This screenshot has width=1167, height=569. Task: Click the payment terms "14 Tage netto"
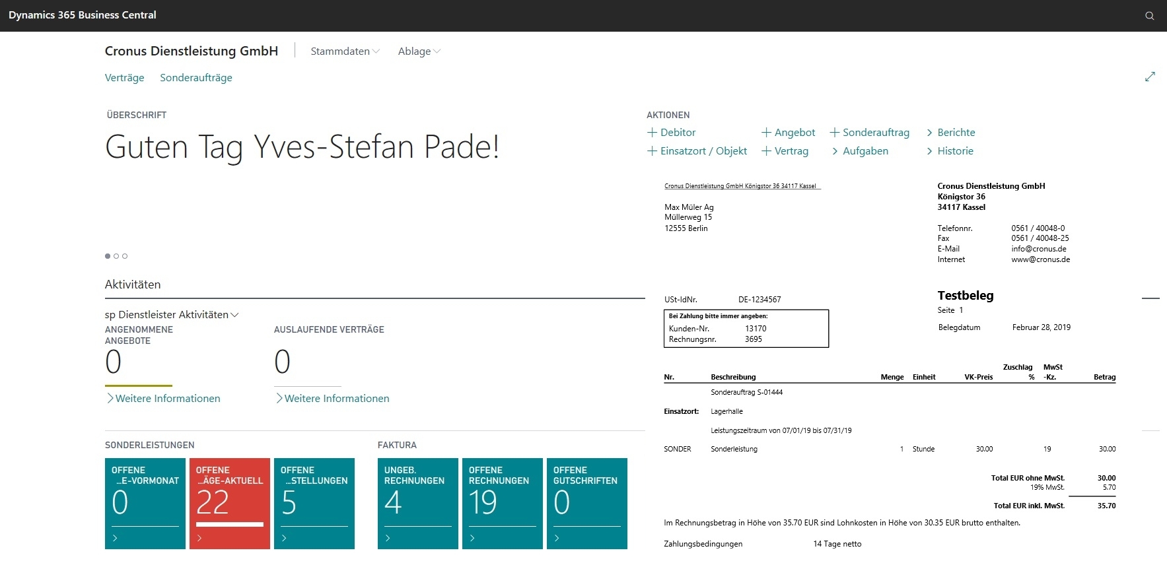[x=837, y=544]
